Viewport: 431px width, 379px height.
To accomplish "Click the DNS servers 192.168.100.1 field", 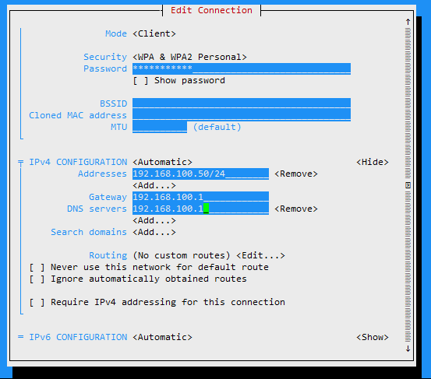I will 200,209.
